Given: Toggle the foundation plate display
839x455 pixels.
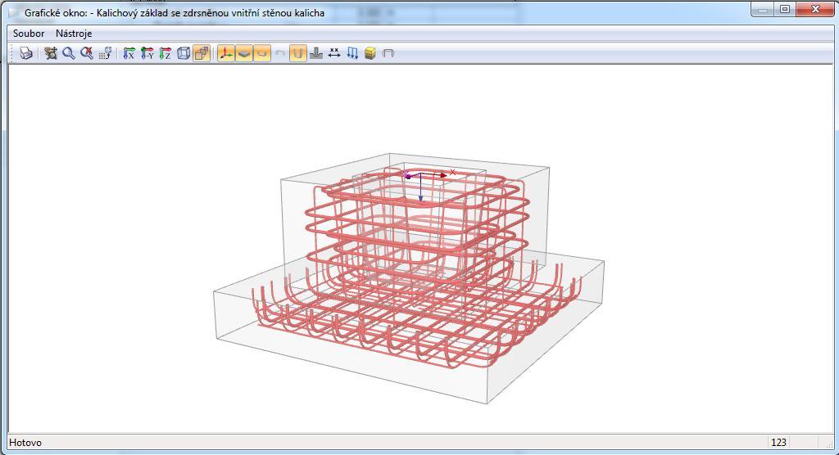Looking at the screenshot, I should pos(244,53).
